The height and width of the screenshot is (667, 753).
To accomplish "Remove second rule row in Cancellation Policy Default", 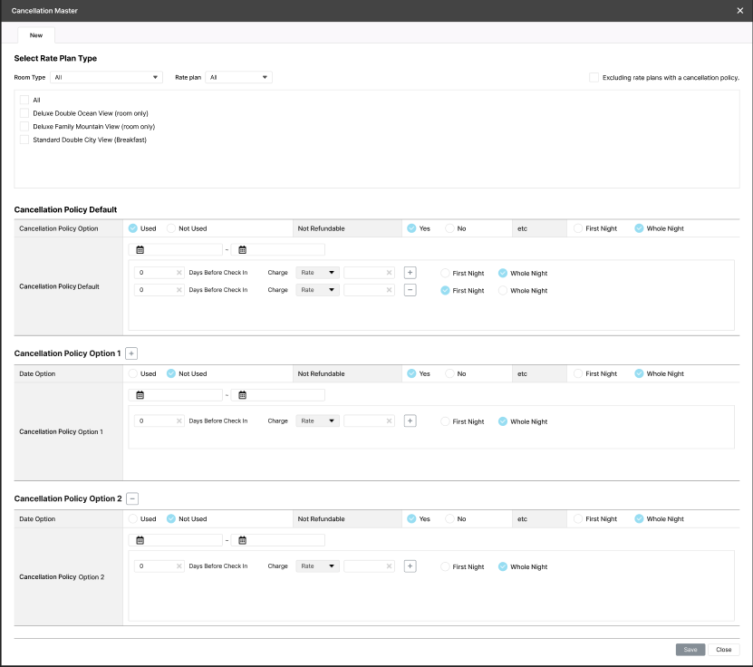I will 410,290.
